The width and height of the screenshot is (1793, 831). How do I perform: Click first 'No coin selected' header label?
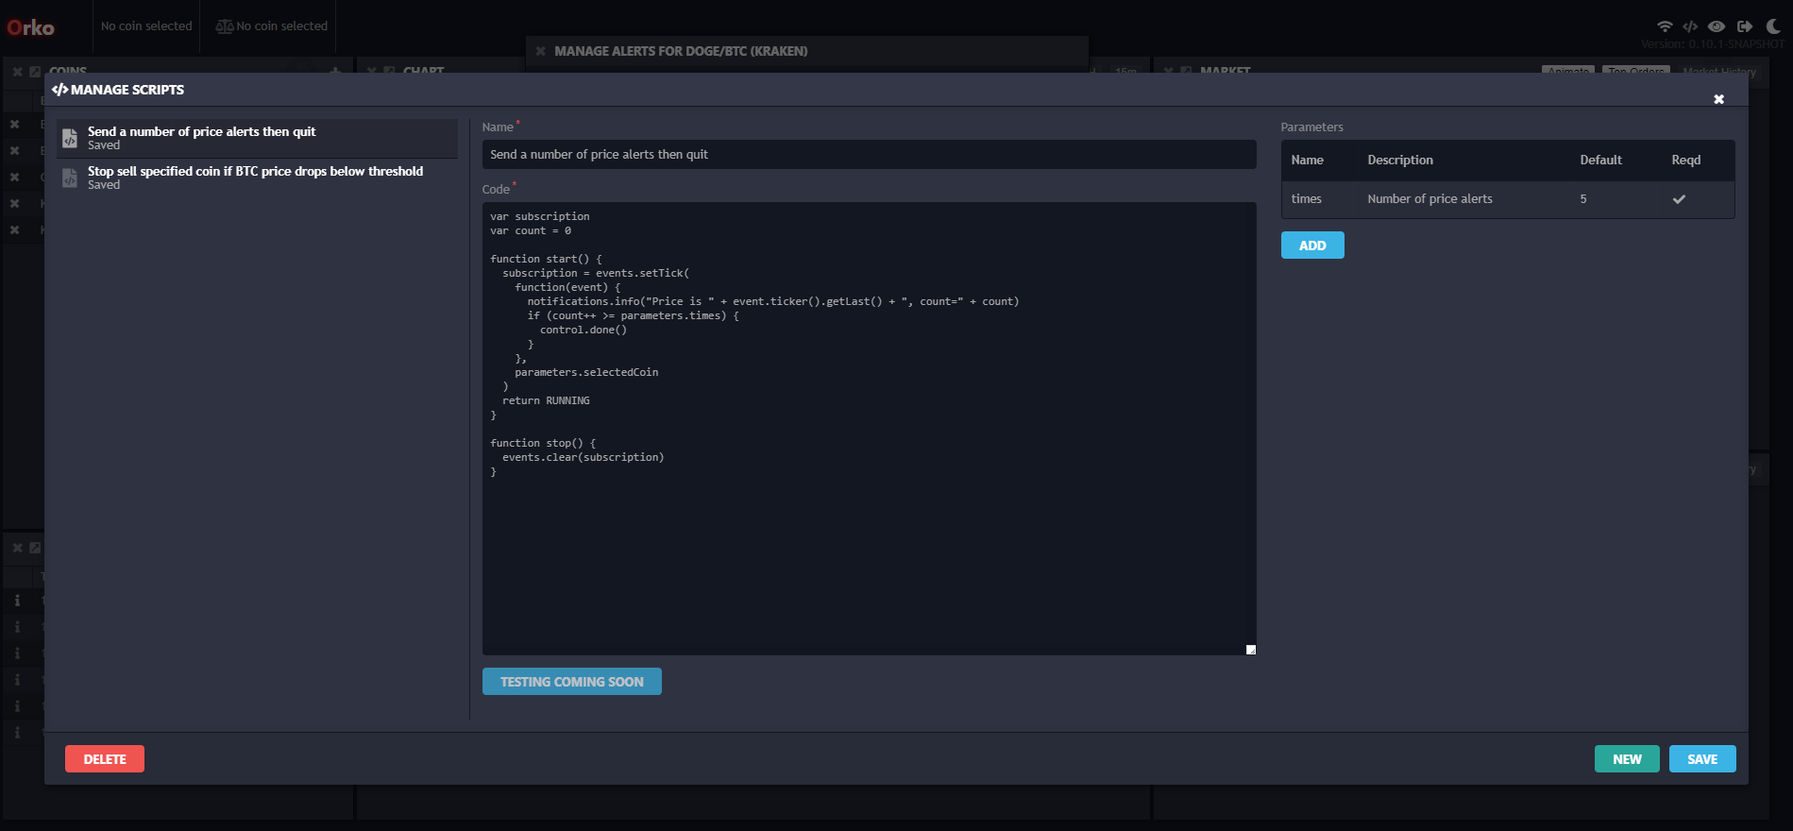point(146,26)
